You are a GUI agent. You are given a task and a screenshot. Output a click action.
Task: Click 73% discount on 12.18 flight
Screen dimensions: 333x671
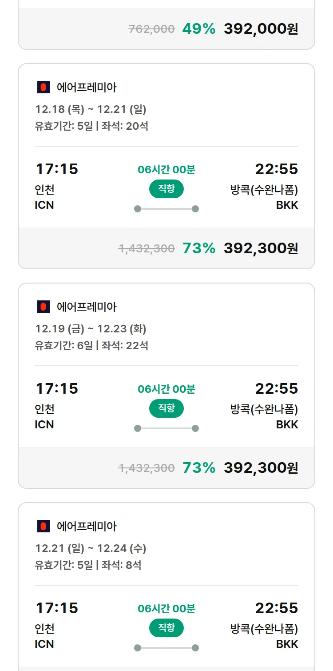click(198, 248)
